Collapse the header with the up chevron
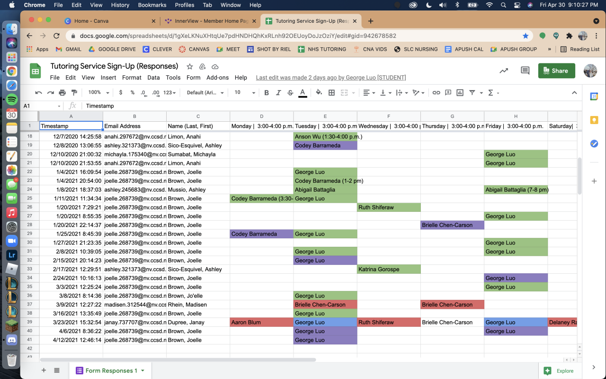The height and width of the screenshot is (379, 606). pos(574,92)
